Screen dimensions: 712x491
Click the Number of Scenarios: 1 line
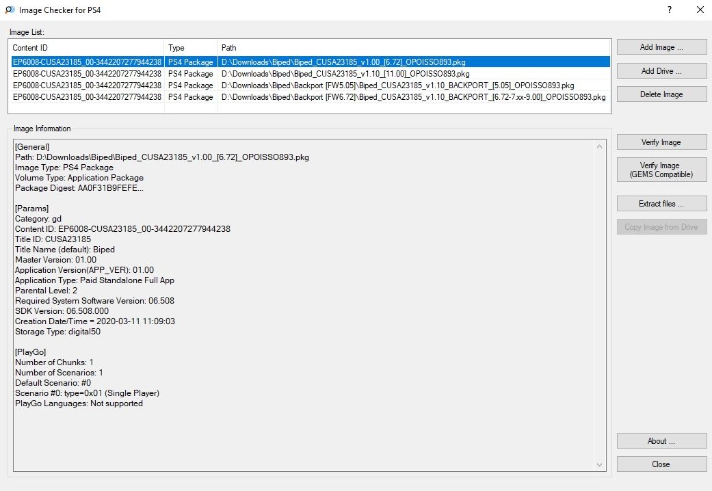click(59, 373)
